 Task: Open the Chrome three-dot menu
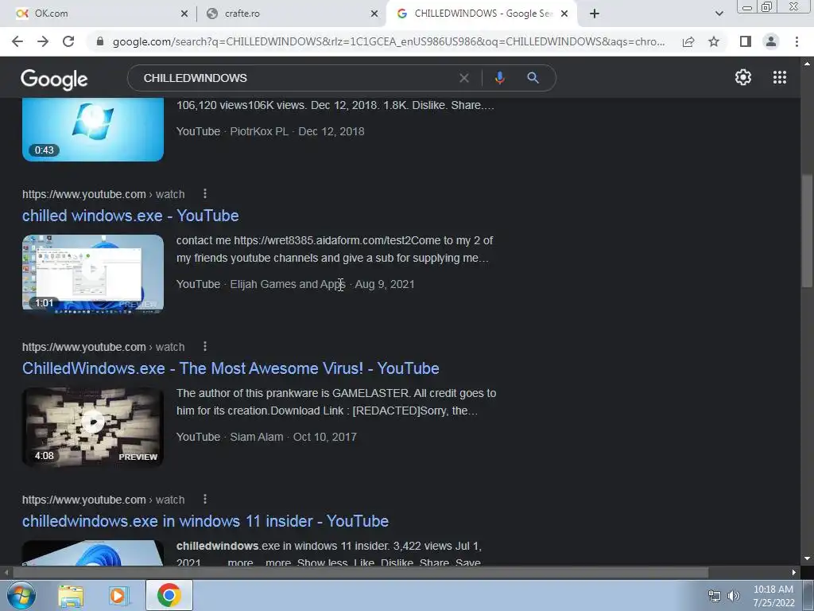[797, 41]
